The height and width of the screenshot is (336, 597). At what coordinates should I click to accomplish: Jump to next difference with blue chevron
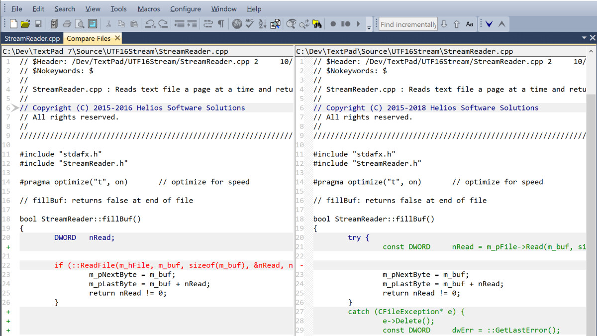[490, 24]
